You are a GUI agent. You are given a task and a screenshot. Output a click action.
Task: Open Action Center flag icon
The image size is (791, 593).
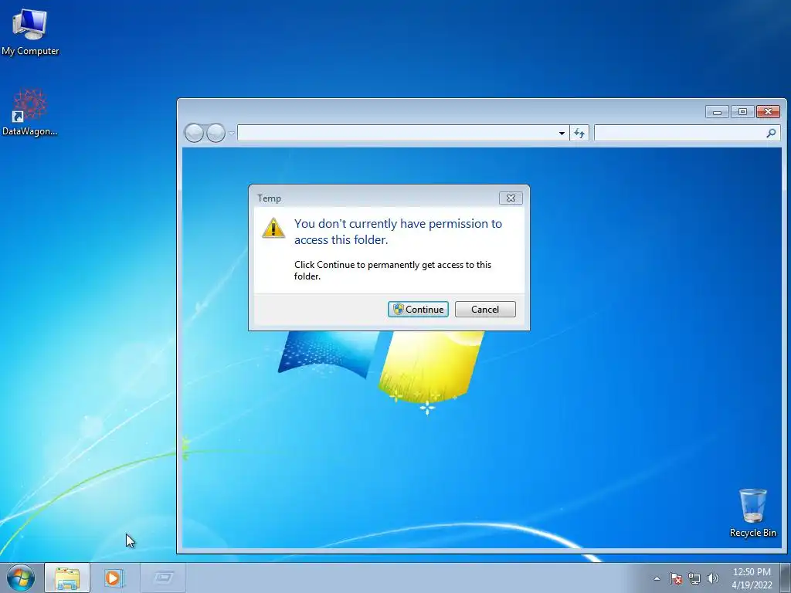[675, 578]
